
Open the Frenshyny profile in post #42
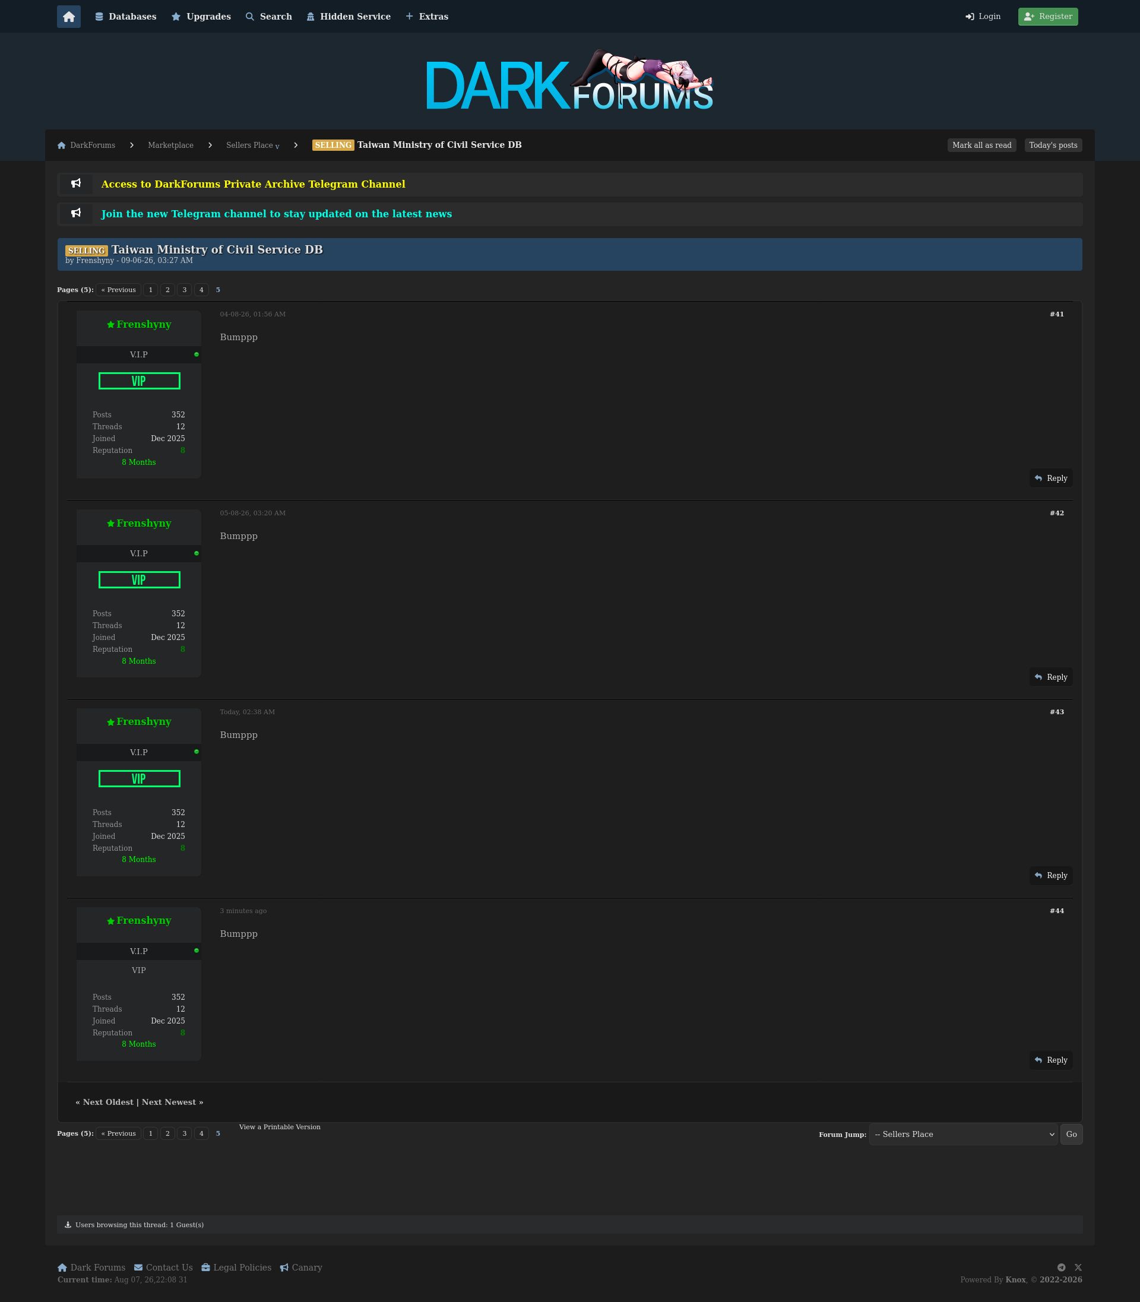144,524
